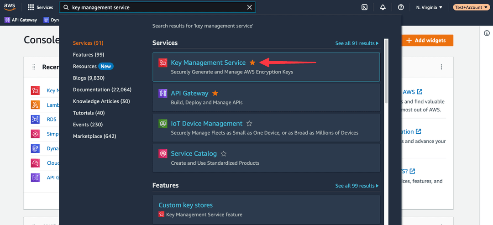Unfavorite Key Management Service star

tap(252, 63)
